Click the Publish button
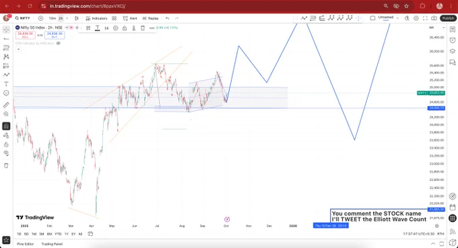This screenshot has width=458, height=248. click(448, 18)
